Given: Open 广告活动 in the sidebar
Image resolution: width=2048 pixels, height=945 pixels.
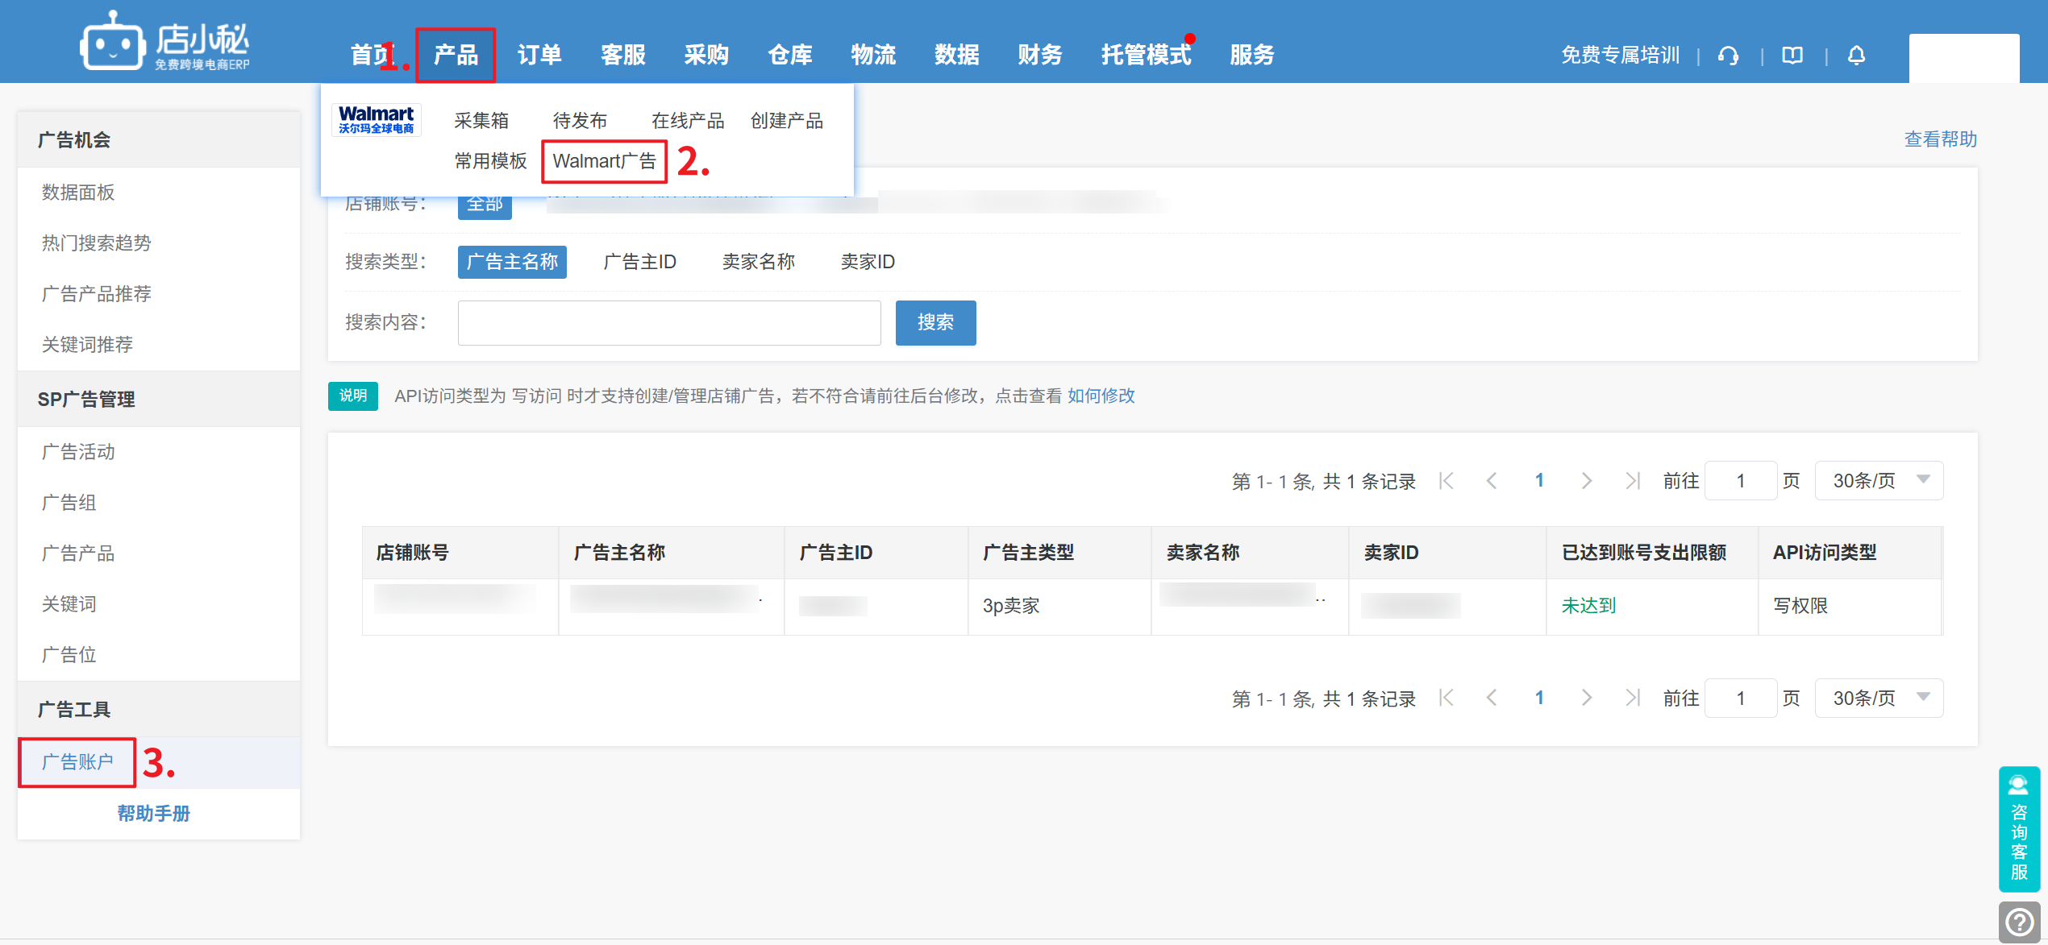Looking at the screenshot, I should [78, 452].
